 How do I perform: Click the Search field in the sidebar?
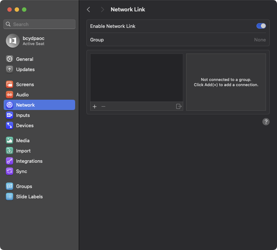40,24
